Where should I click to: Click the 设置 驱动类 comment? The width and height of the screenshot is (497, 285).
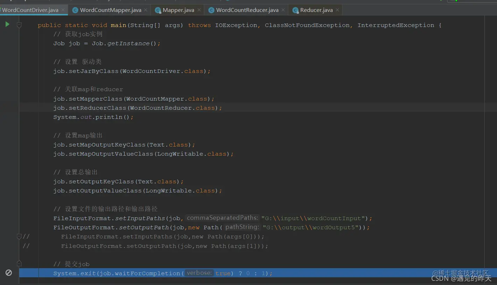[x=77, y=62]
